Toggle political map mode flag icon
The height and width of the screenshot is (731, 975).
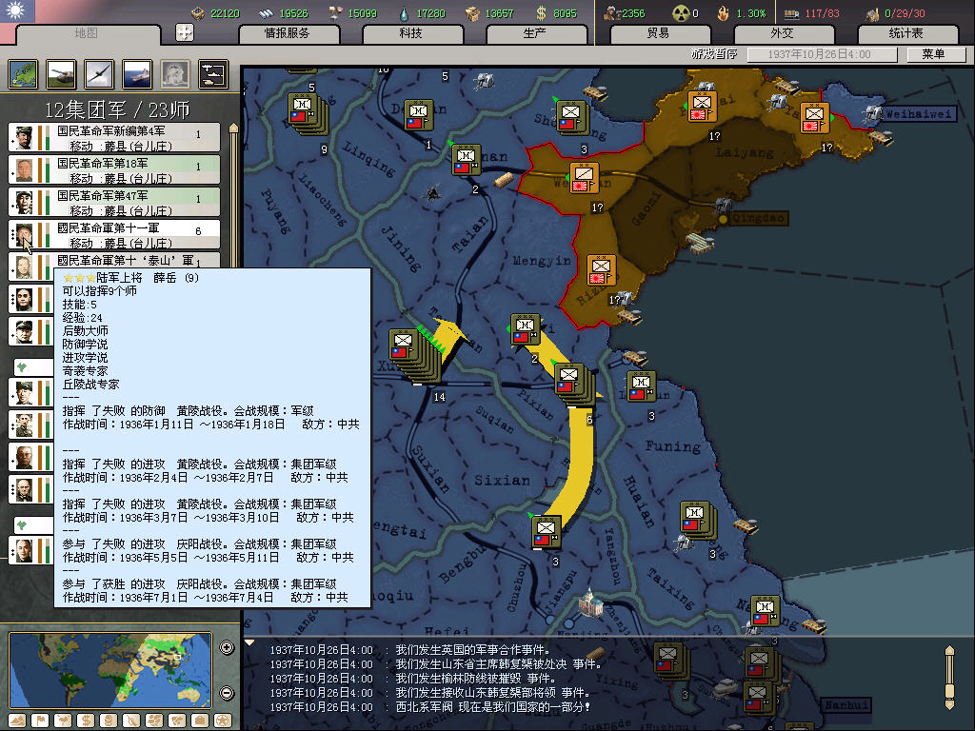coord(41,721)
